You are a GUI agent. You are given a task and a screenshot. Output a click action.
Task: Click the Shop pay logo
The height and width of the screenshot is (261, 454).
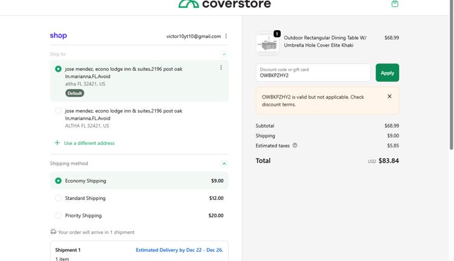58,36
